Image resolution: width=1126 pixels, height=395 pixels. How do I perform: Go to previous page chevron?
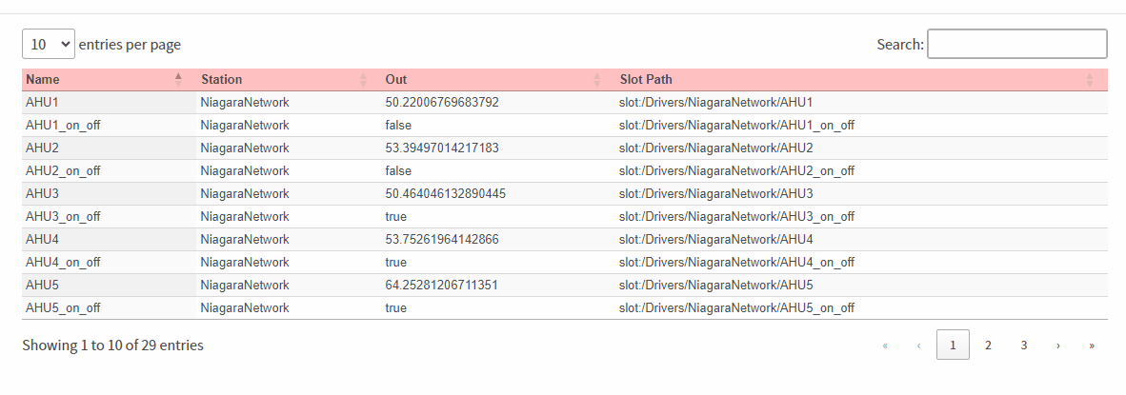tap(918, 345)
